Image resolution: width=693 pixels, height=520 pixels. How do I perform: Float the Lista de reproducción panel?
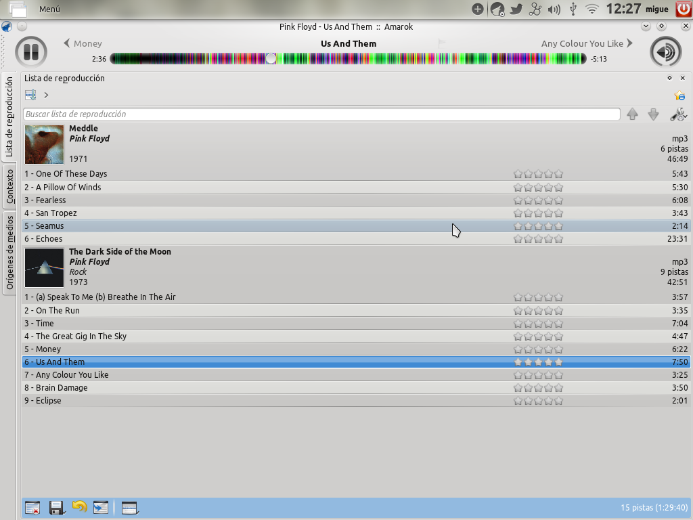(x=669, y=78)
